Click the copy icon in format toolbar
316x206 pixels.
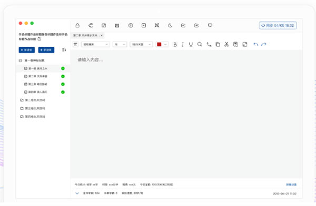(x=218, y=45)
